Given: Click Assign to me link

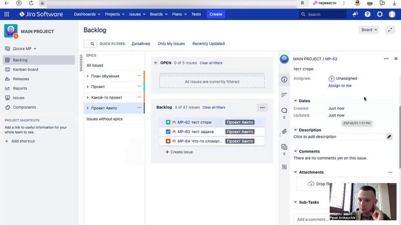Looking at the screenshot, I should tap(340, 86).
